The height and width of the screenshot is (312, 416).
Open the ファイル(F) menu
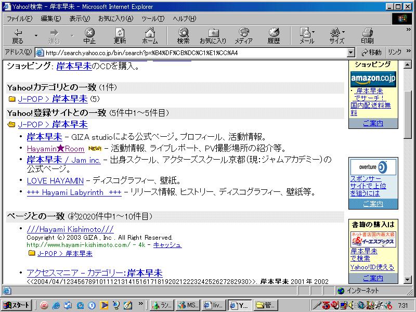click(x=19, y=19)
